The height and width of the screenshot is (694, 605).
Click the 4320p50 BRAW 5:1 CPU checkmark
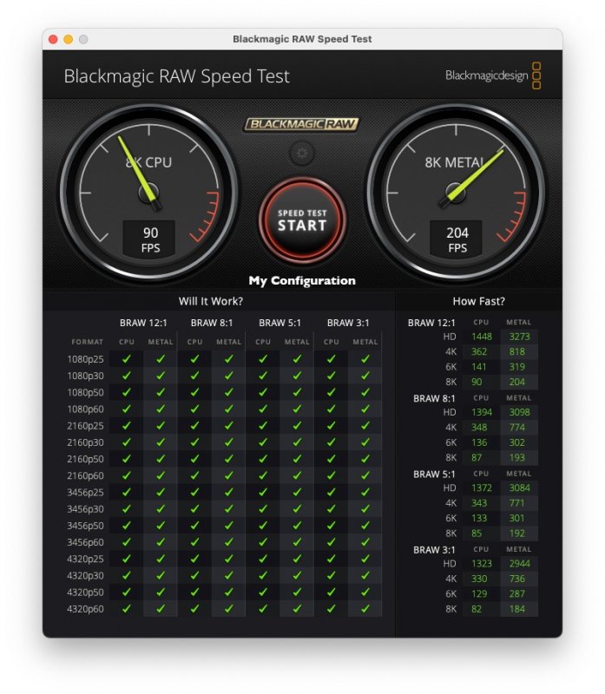click(263, 593)
